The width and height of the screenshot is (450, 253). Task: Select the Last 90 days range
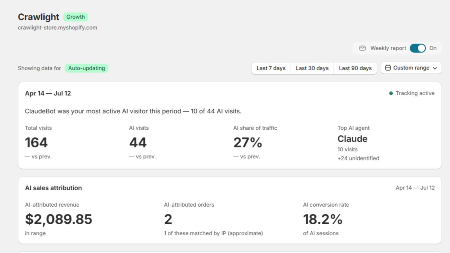tap(355, 68)
